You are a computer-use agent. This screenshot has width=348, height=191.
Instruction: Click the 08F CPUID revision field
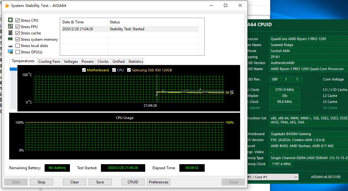[275, 79]
